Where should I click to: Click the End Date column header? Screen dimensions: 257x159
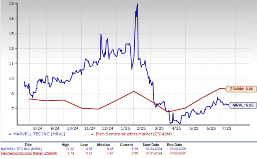(x=175, y=145)
